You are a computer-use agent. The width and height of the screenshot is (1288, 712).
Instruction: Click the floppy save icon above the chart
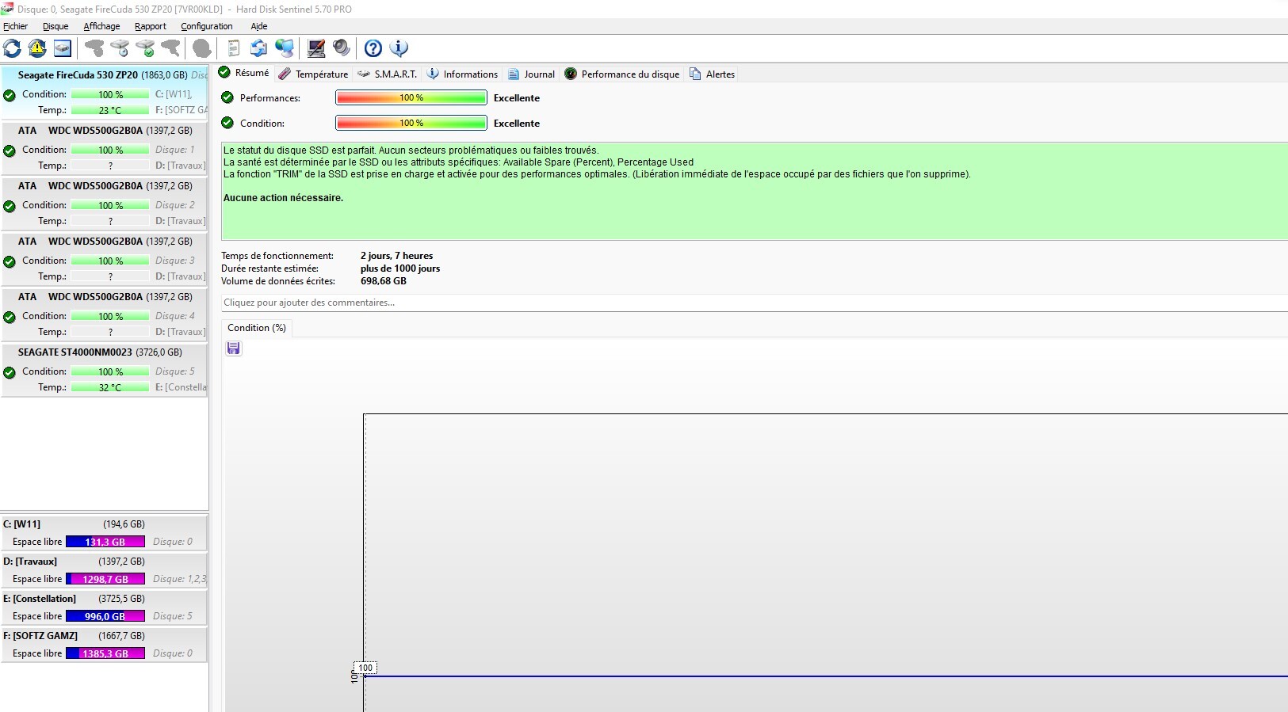[x=233, y=348]
